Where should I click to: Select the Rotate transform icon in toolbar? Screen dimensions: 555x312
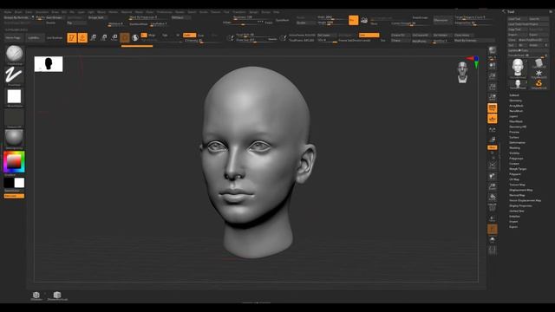114,37
